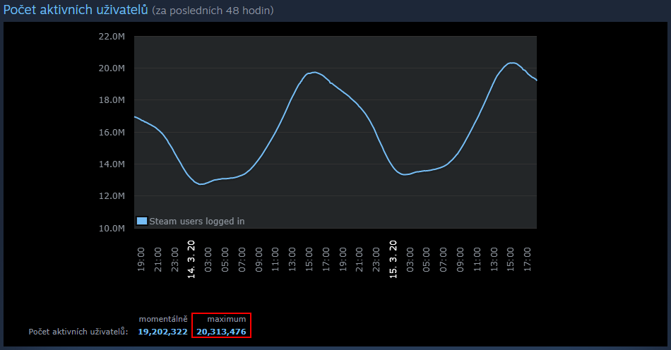Click the 10.0M y-axis label
The image size is (671, 350).
(112, 229)
